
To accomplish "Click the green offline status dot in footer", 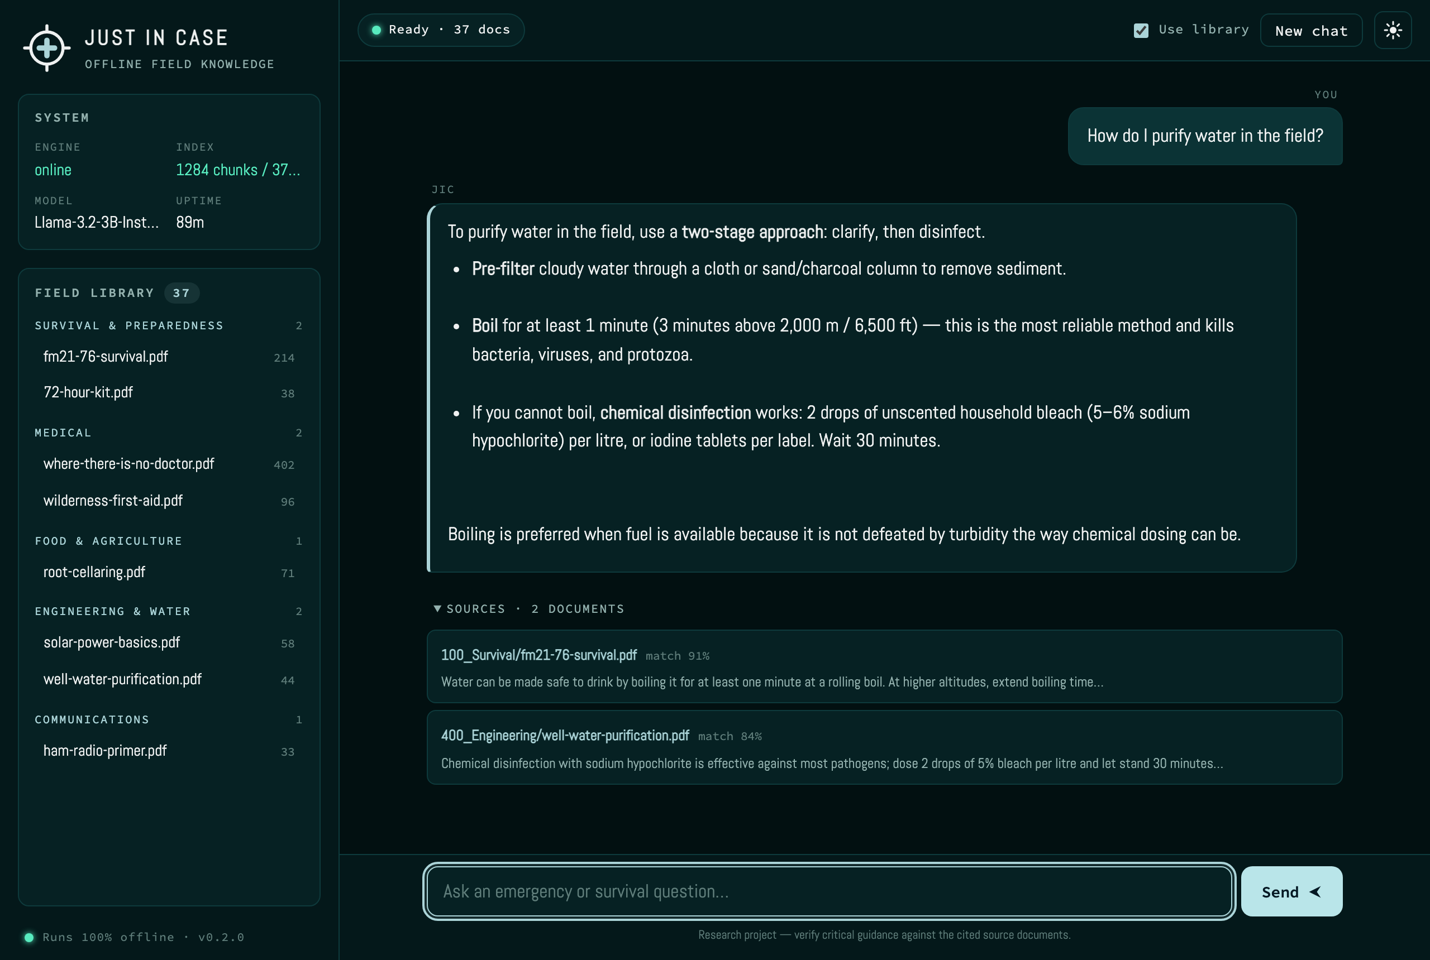I will coord(29,937).
